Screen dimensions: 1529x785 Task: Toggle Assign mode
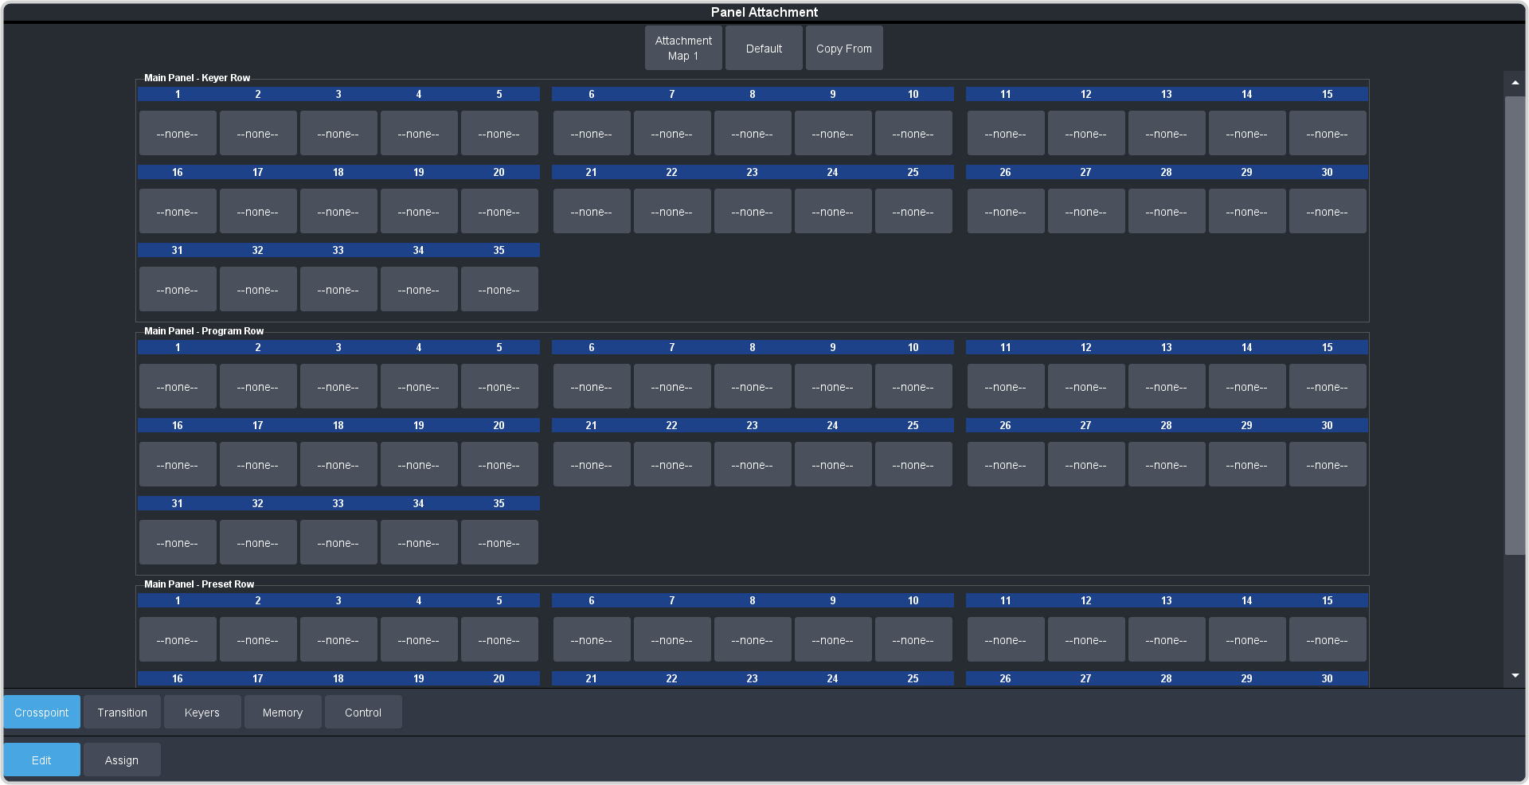(122, 760)
